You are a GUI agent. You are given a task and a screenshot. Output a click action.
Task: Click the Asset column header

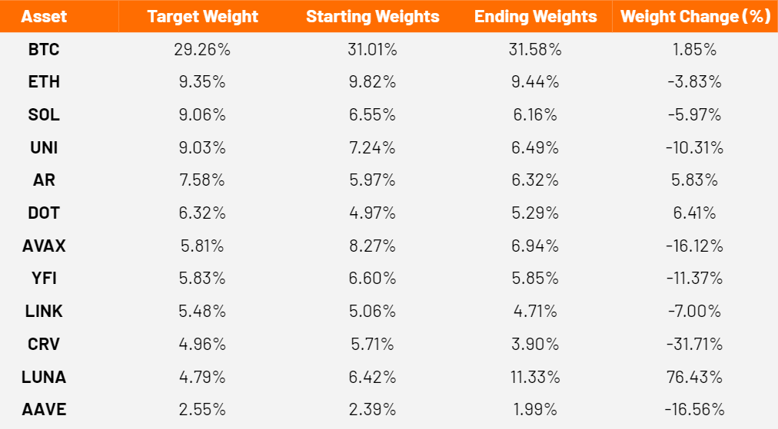(x=44, y=16)
